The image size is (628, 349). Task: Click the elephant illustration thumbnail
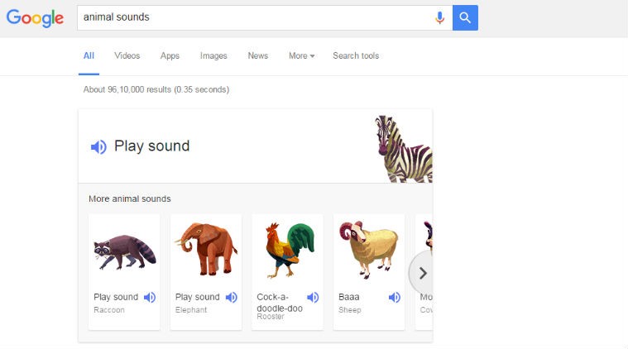(x=206, y=249)
